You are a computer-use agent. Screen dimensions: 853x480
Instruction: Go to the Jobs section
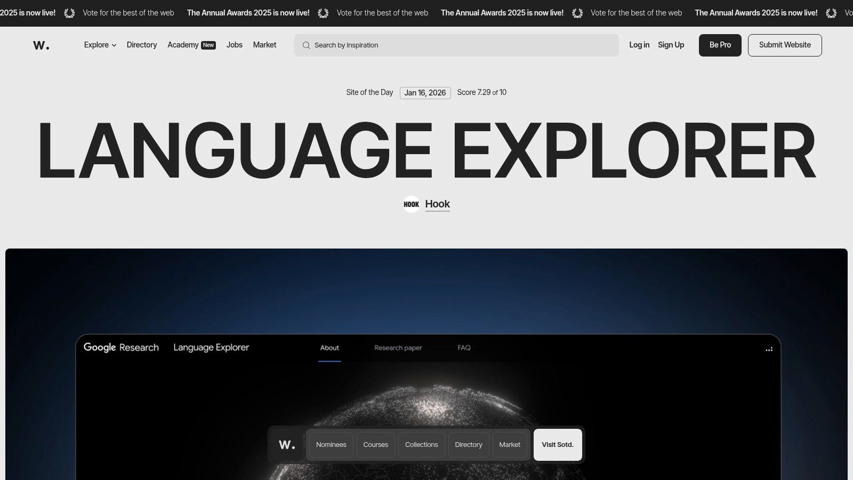click(234, 45)
